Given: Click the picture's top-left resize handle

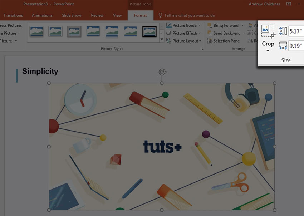Looking at the screenshot, I should tap(49, 83).
